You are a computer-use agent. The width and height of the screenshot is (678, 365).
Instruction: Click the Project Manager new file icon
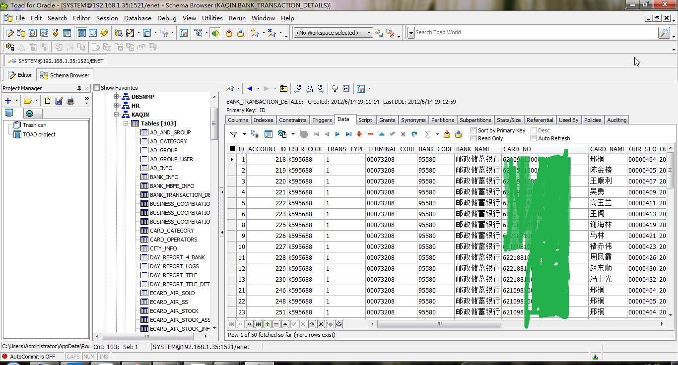(47, 101)
